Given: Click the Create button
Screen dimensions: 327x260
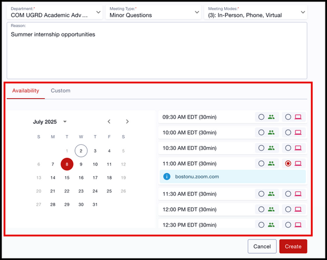Looking at the screenshot, I should click(293, 247).
